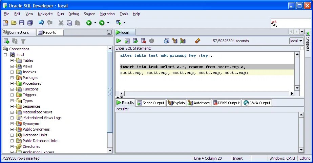The height and width of the screenshot is (163, 313).
Task: Open the Navigate menu
Action: click(x=45, y=14)
